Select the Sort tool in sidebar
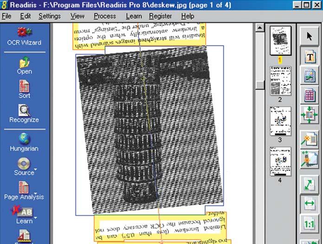The image size is (323, 244). click(x=24, y=86)
